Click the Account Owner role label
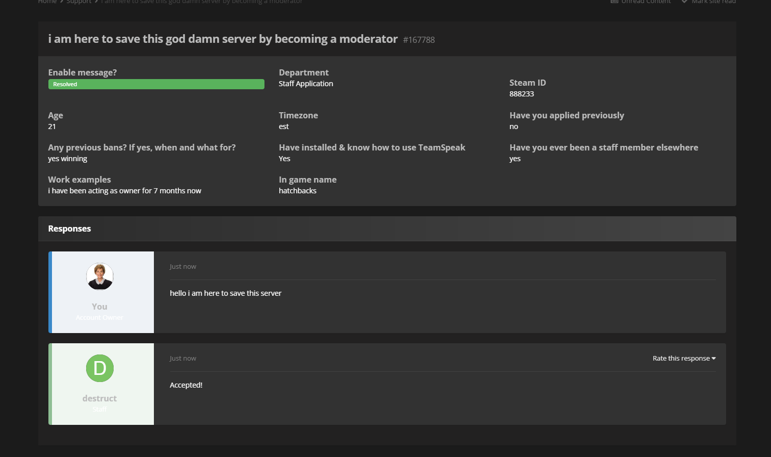 [x=100, y=318]
